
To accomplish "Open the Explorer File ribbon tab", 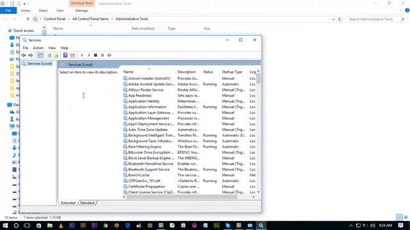I will click(8, 10).
